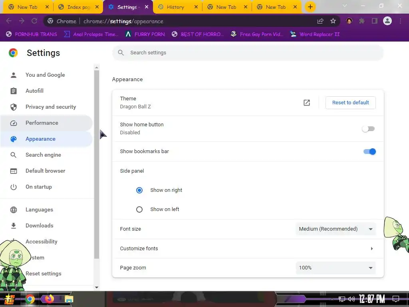
Task: Open File Explorer from the taskbar
Action: 69,299
